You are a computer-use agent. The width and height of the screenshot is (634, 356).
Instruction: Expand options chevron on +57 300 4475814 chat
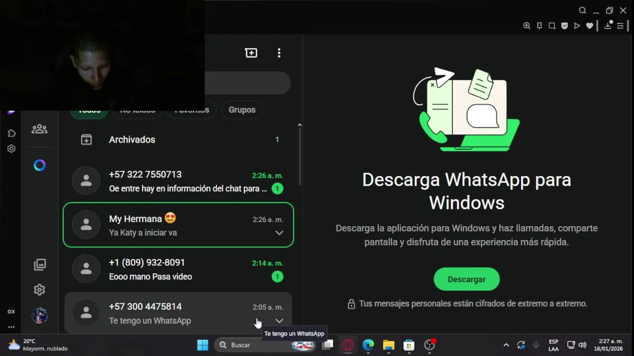[x=279, y=321]
